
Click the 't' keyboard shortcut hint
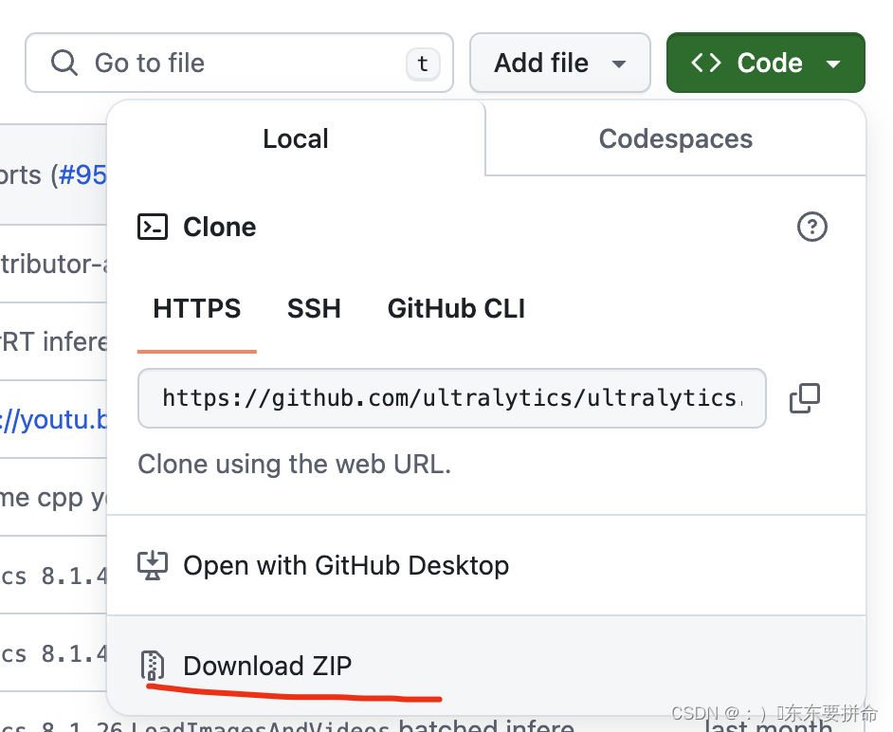423,64
